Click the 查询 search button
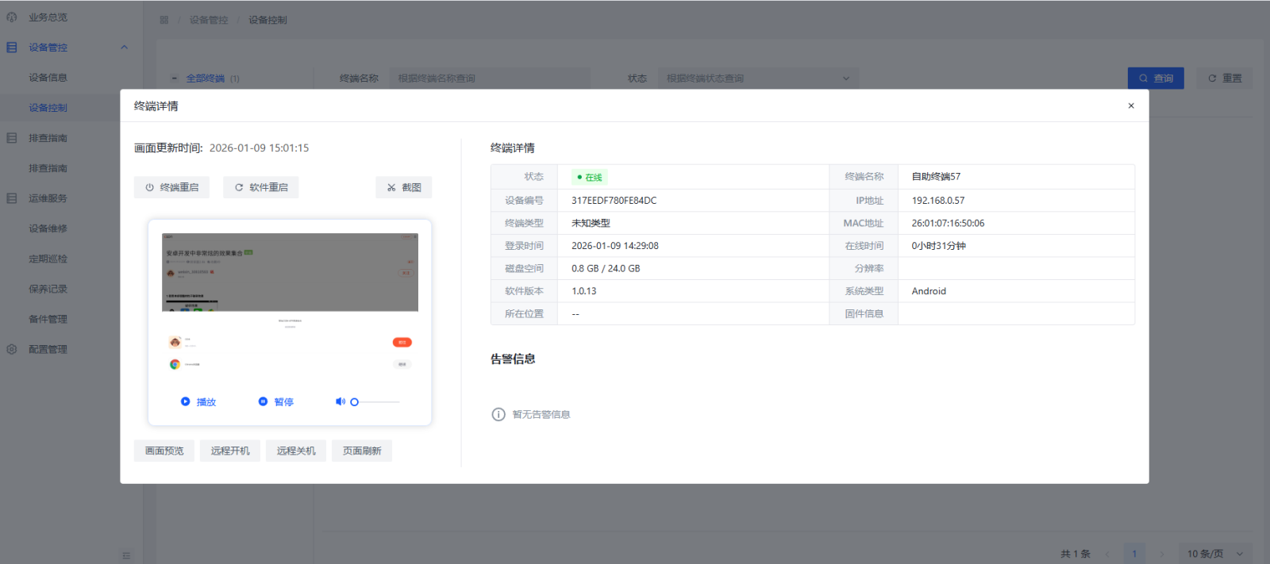This screenshot has width=1270, height=564. (1156, 78)
